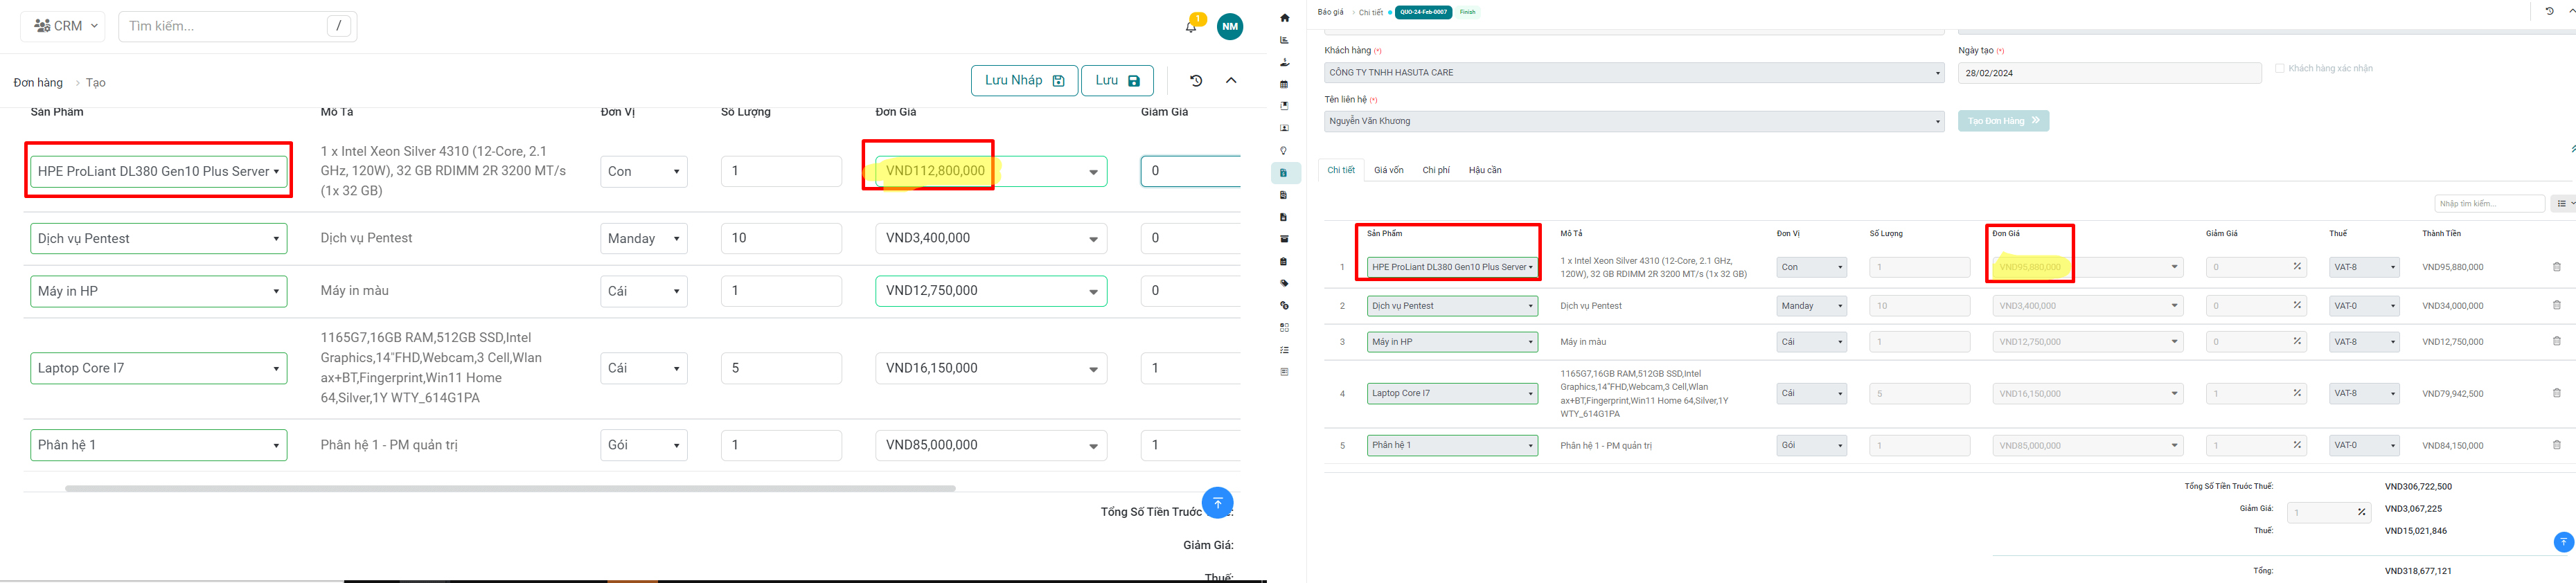Click the NM user avatar
Image resolution: width=2576 pixels, height=583 pixels.
click(1230, 27)
